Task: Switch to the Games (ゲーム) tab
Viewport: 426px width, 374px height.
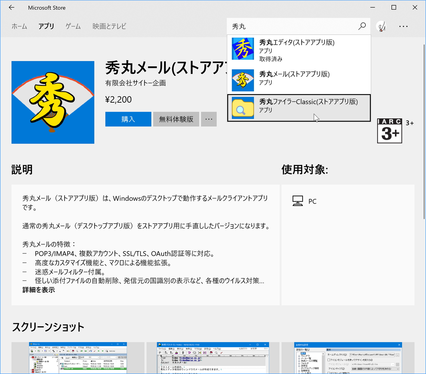Action: (73, 26)
